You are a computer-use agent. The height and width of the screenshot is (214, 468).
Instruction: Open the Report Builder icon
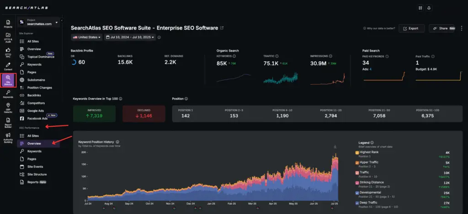pyautogui.click(x=8, y=122)
